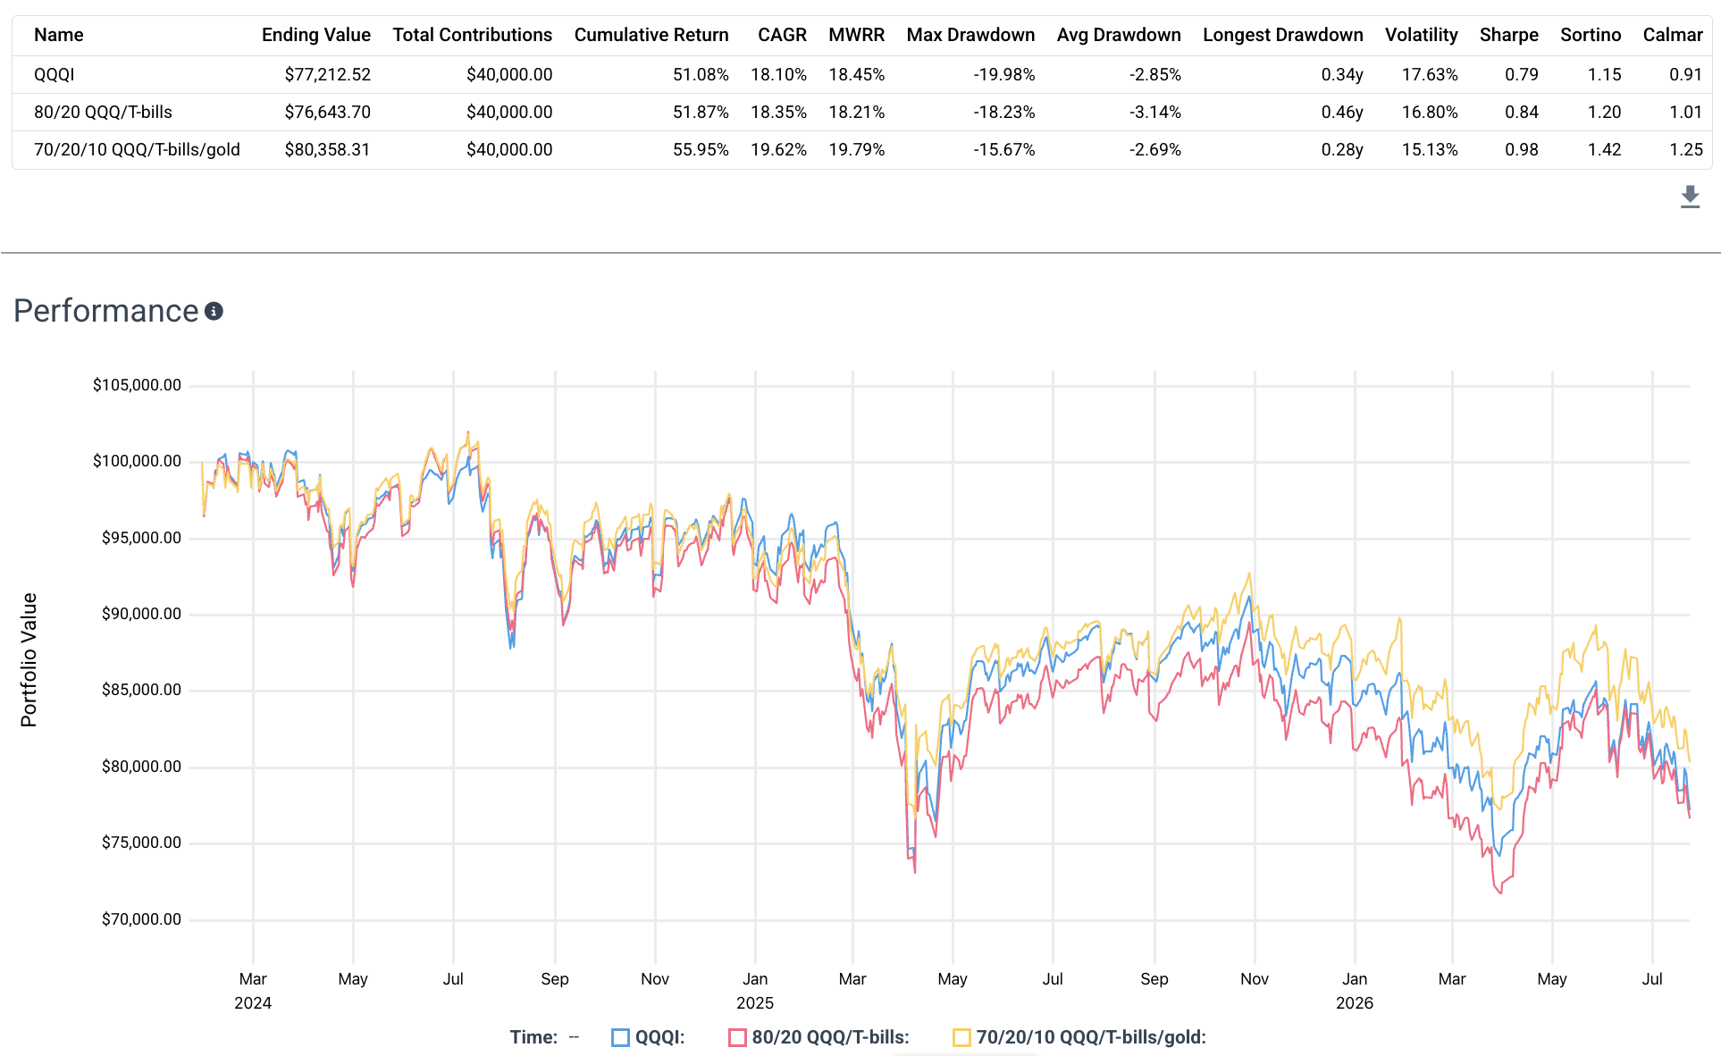Click the 19.62% CAGR value

click(x=778, y=149)
